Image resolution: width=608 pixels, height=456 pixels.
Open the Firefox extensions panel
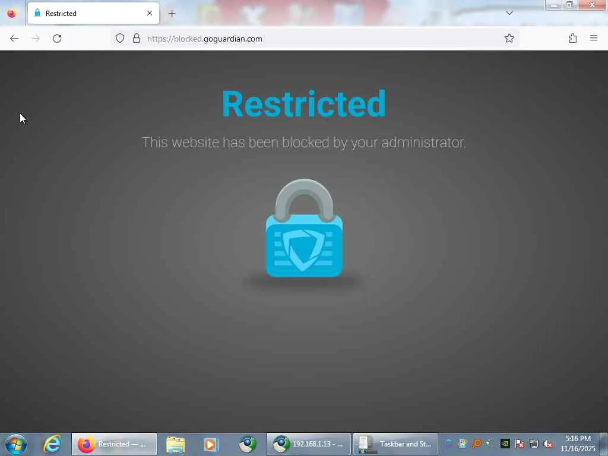tap(572, 38)
